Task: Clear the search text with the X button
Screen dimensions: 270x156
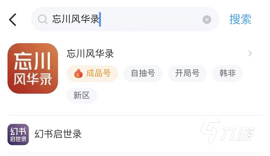Action: (207, 19)
